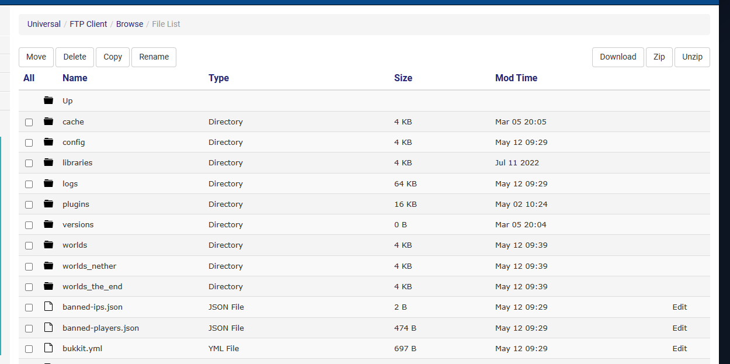Click the plugins folder icon

tap(48, 204)
